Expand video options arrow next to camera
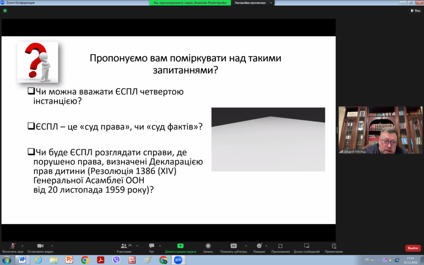 pos(52,246)
